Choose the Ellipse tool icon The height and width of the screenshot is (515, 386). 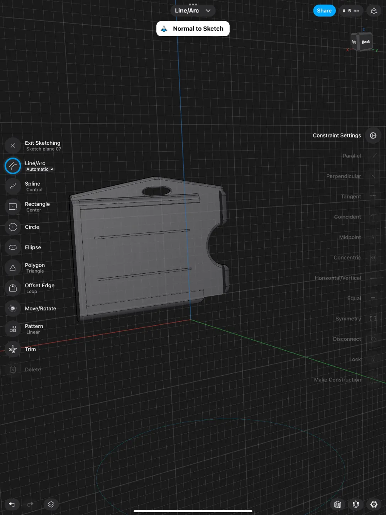[x=13, y=247]
